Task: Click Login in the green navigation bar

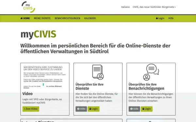Action: [160, 18]
